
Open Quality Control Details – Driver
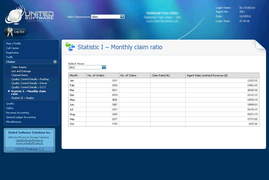pos(29,83)
